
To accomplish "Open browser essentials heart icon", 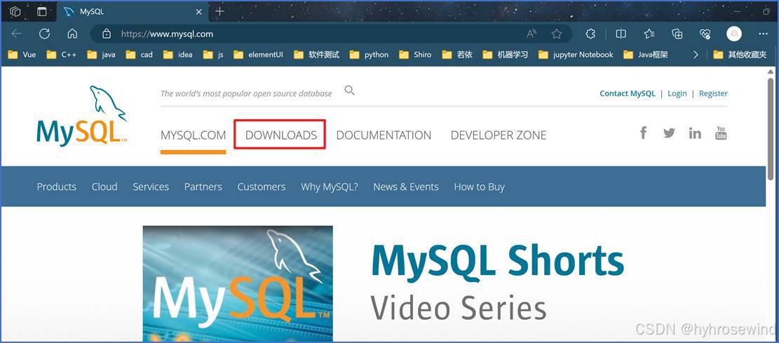I will coord(705,34).
